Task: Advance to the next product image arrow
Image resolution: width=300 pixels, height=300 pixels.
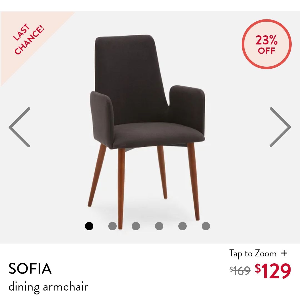Action: [x=280, y=127]
